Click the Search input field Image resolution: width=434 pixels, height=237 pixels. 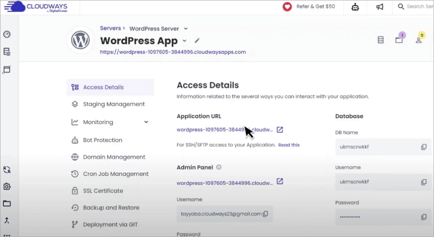[x=420, y=6]
